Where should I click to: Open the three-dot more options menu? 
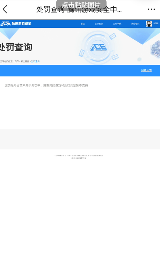click(x=151, y=9)
